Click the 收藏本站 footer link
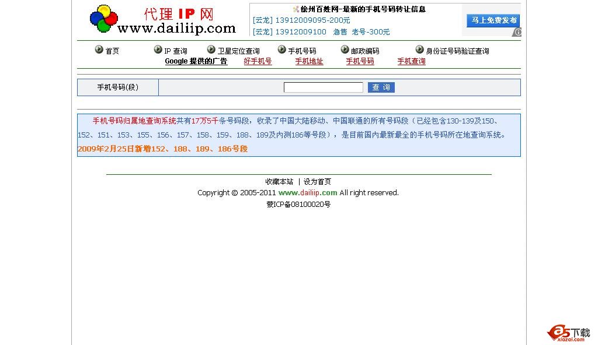The image size is (598, 345). pos(279,182)
